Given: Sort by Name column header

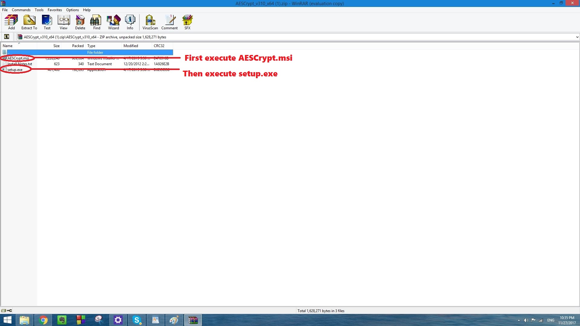Looking at the screenshot, I should point(19,46).
